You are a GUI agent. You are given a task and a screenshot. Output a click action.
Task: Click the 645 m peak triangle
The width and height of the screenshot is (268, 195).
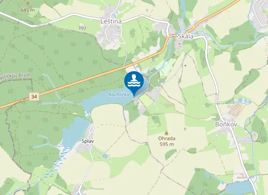click(x=28, y=3)
